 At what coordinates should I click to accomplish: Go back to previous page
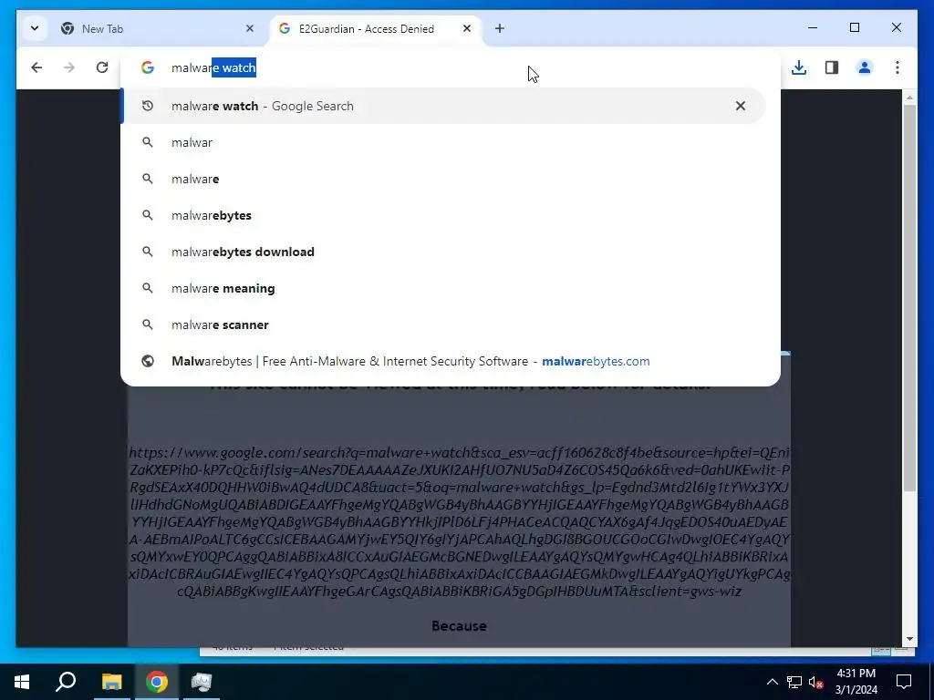pos(36,67)
